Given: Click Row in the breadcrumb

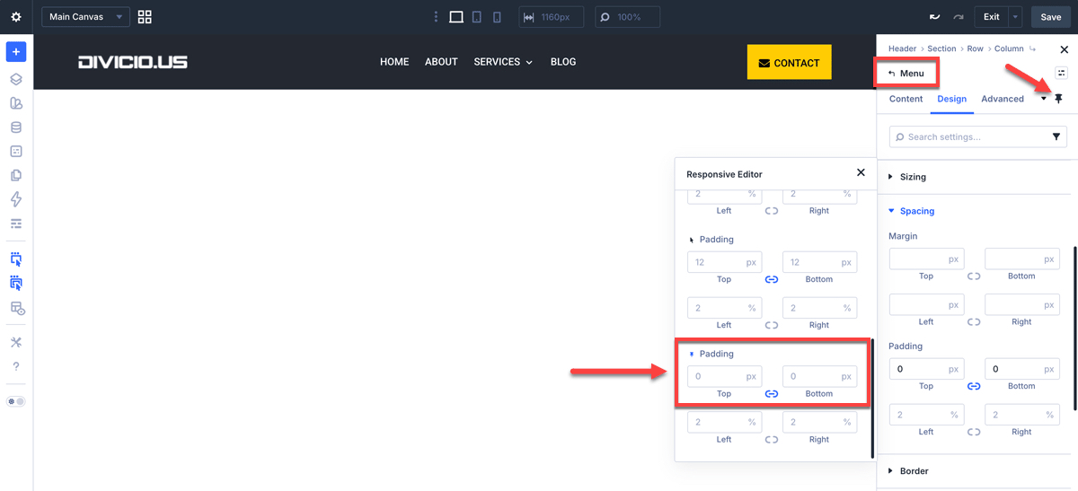Looking at the screenshot, I should point(975,48).
